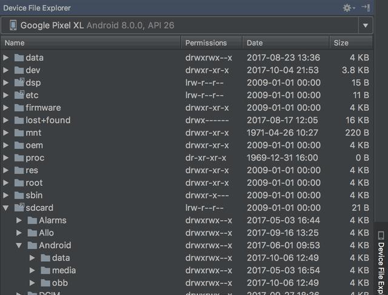Sort by Name column header

click(x=91, y=43)
